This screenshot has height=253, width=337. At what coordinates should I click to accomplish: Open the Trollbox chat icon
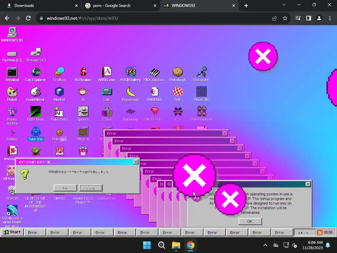click(x=59, y=74)
